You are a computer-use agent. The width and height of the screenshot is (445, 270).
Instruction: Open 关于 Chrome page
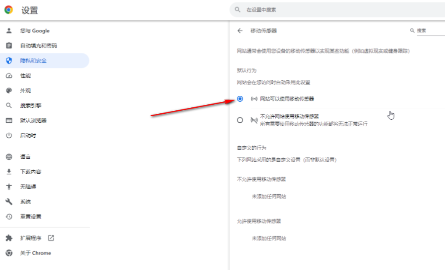[x=45, y=253]
